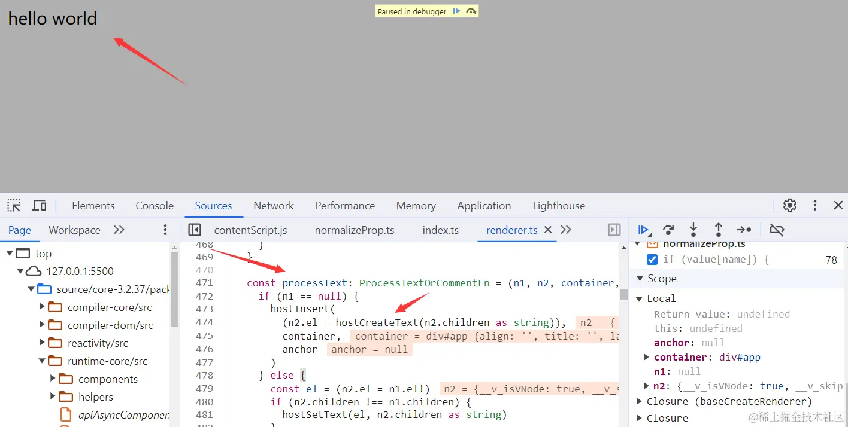The height and width of the screenshot is (427, 848).
Task: Step out of current function
Action: point(718,230)
